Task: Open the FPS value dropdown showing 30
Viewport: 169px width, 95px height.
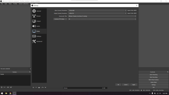Action: (102, 19)
